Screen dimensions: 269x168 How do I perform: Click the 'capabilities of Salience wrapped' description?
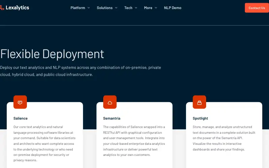coord(134,141)
